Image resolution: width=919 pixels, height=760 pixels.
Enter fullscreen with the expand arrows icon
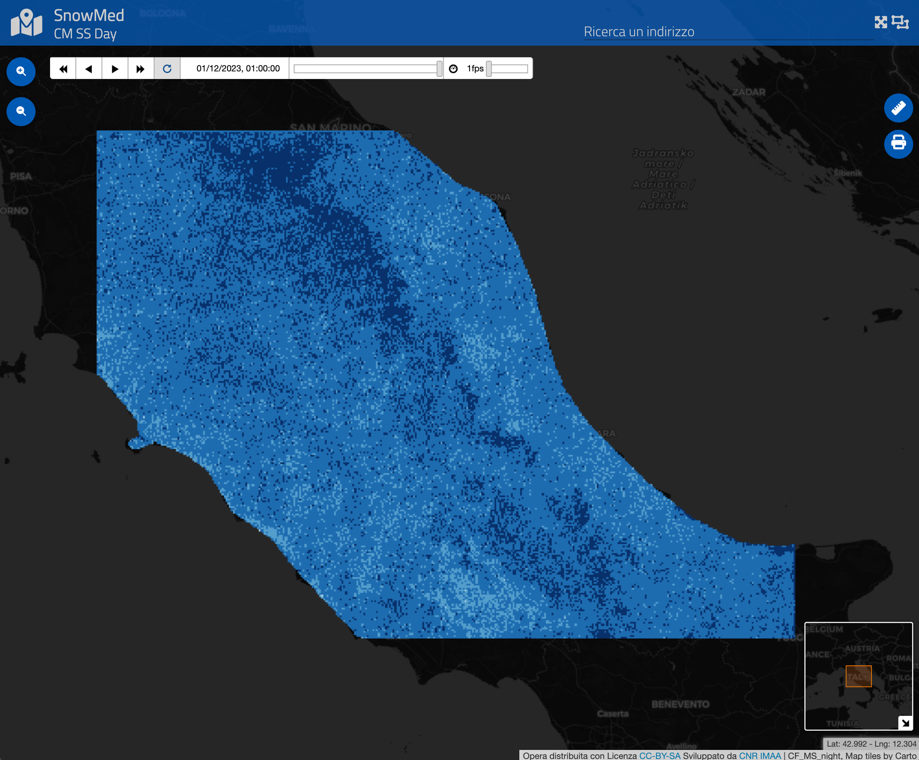[x=880, y=22]
